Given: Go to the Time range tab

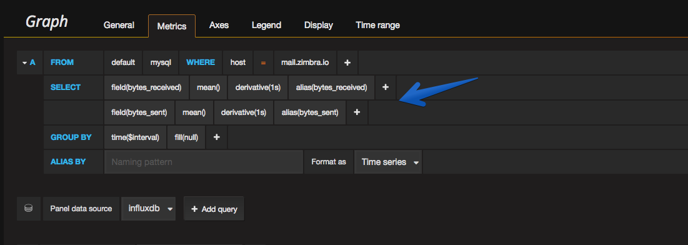Looking at the screenshot, I should [x=378, y=26].
